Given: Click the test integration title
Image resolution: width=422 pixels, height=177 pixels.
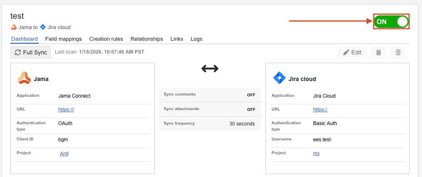Looking at the screenshot, I should [17, 16].
